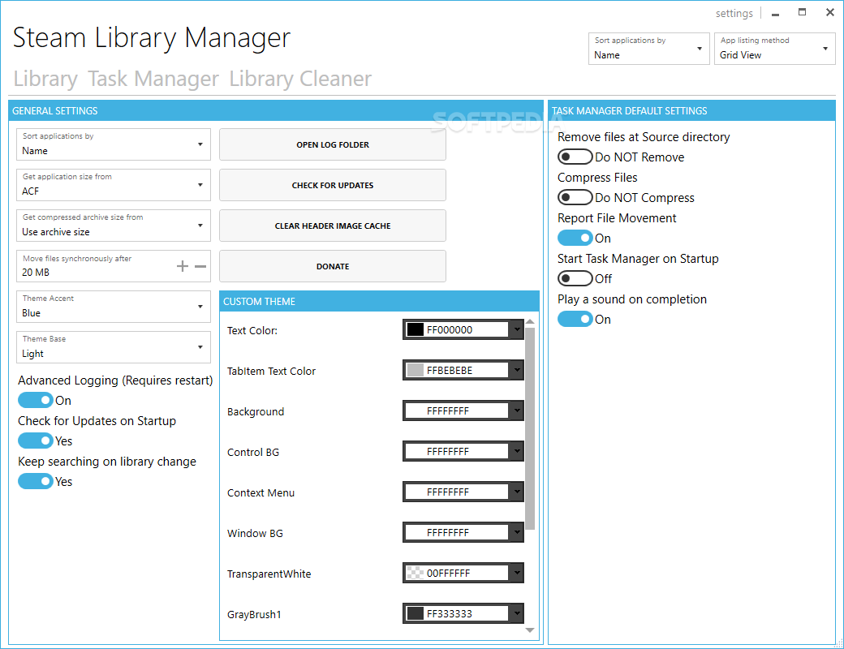The height and width of the screenshot is (649, 844).
Task: Click Control BG color value field
Action: pyautogui.click(x=456, y=451)
